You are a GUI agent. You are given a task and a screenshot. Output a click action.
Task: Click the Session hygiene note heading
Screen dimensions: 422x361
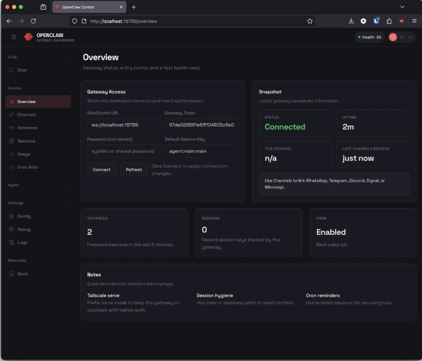[x=215, y=296]
